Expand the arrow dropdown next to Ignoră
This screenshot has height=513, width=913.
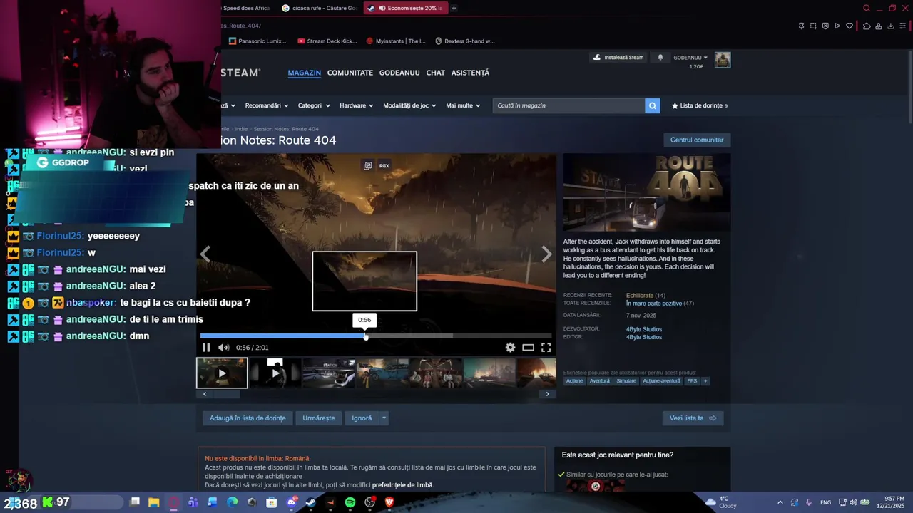pos(384,418)
